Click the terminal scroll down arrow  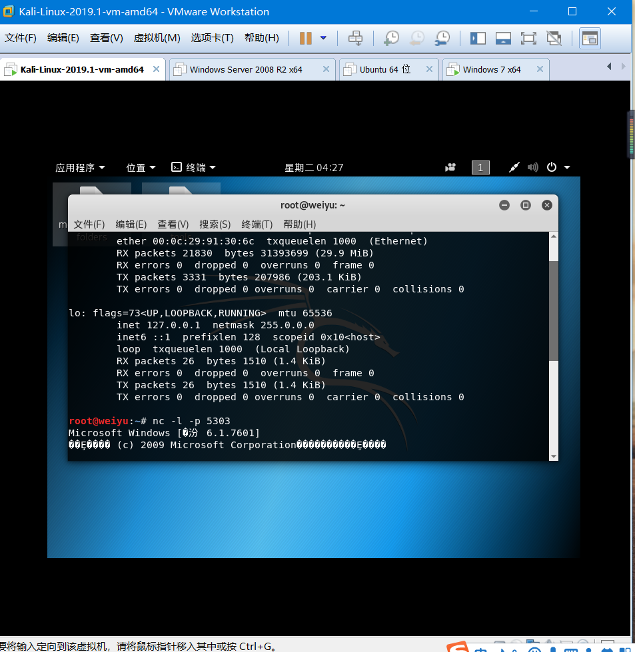pyautogui.click(x=554, y=456)
